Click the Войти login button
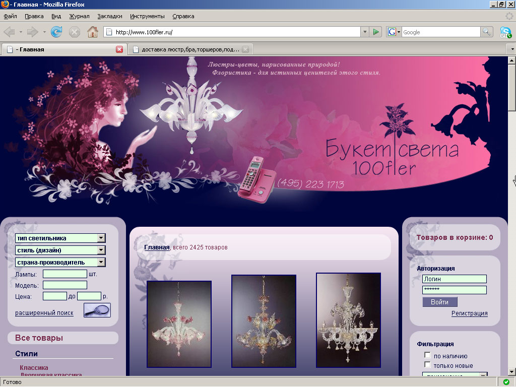516x387 pixels. [439, 302]
